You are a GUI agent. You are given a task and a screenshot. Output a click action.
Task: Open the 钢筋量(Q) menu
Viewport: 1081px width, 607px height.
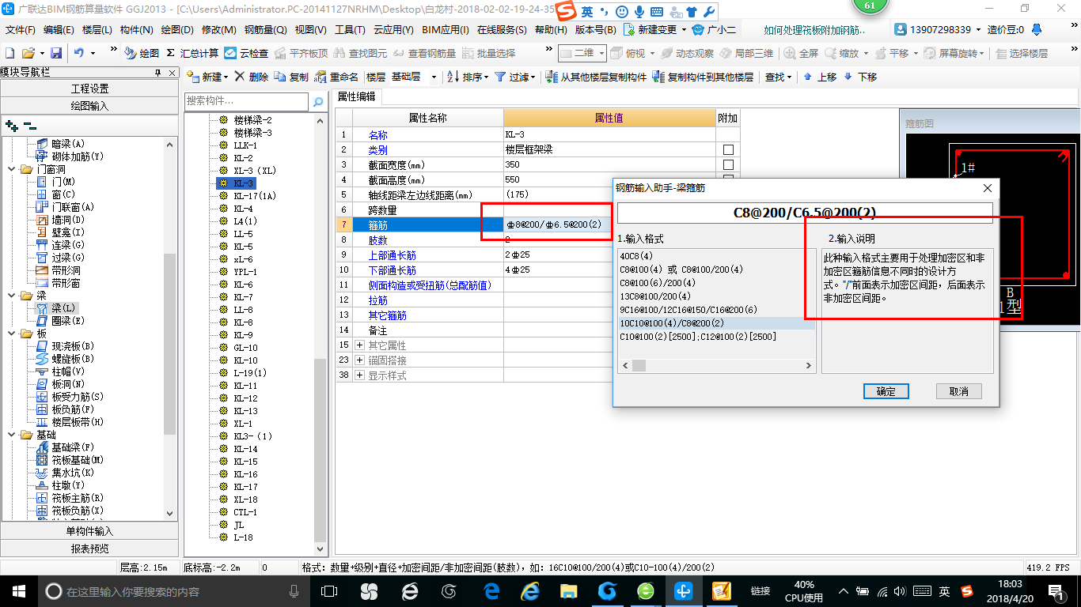click(265, 29)
